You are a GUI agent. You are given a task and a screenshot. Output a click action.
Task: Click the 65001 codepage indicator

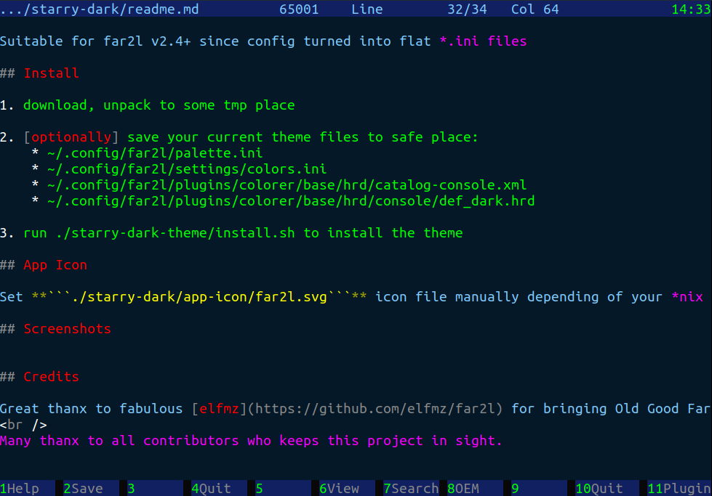tap(299, 9)
